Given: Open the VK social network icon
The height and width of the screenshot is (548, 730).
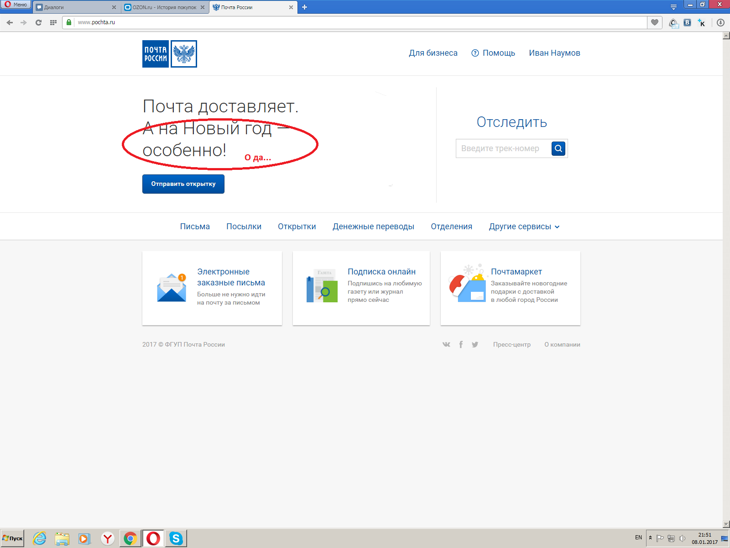Looking at the screenshot, I should (446, 345).
